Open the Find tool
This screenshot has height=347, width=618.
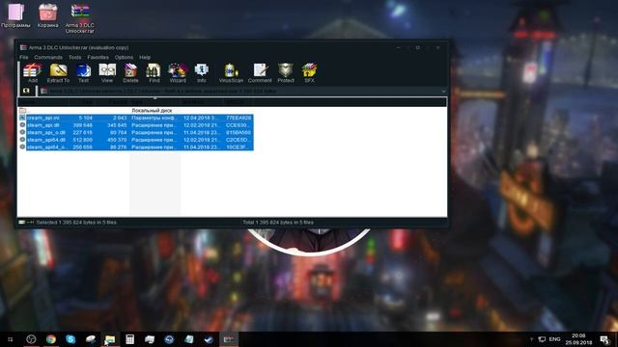(x=154, y=73)
